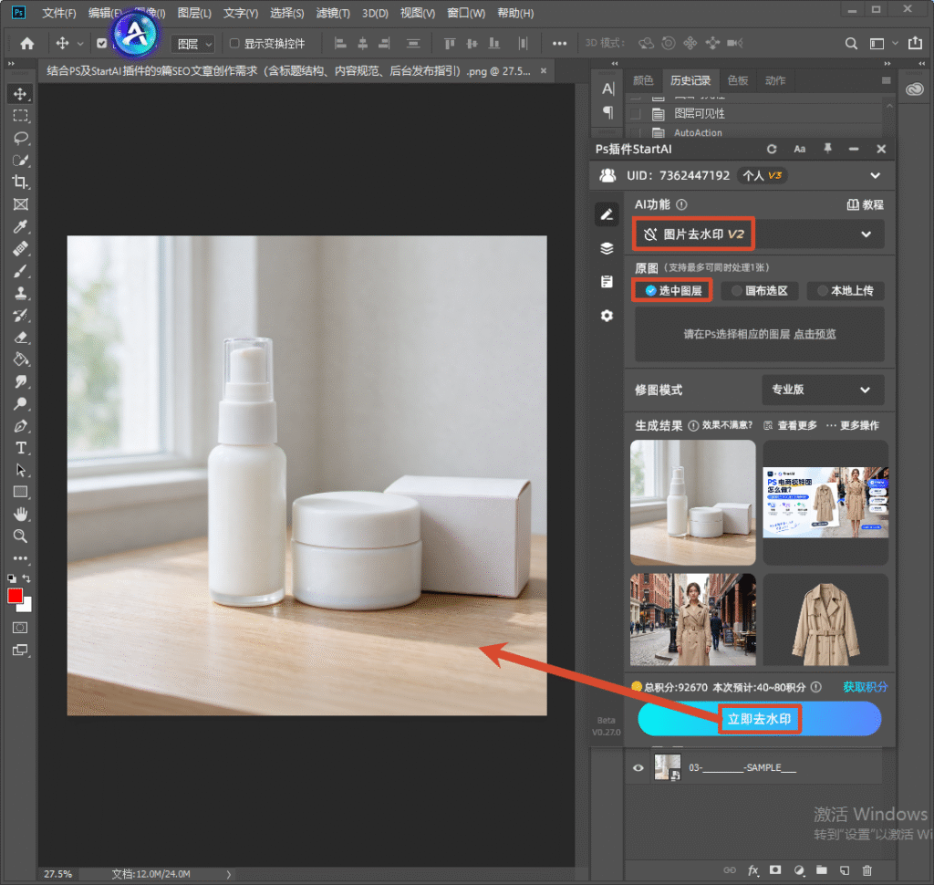Image resolution: width=934 pixels, height=885 pixels.
Task: Click the 立即去水印 button
Action: coord(760,719)
